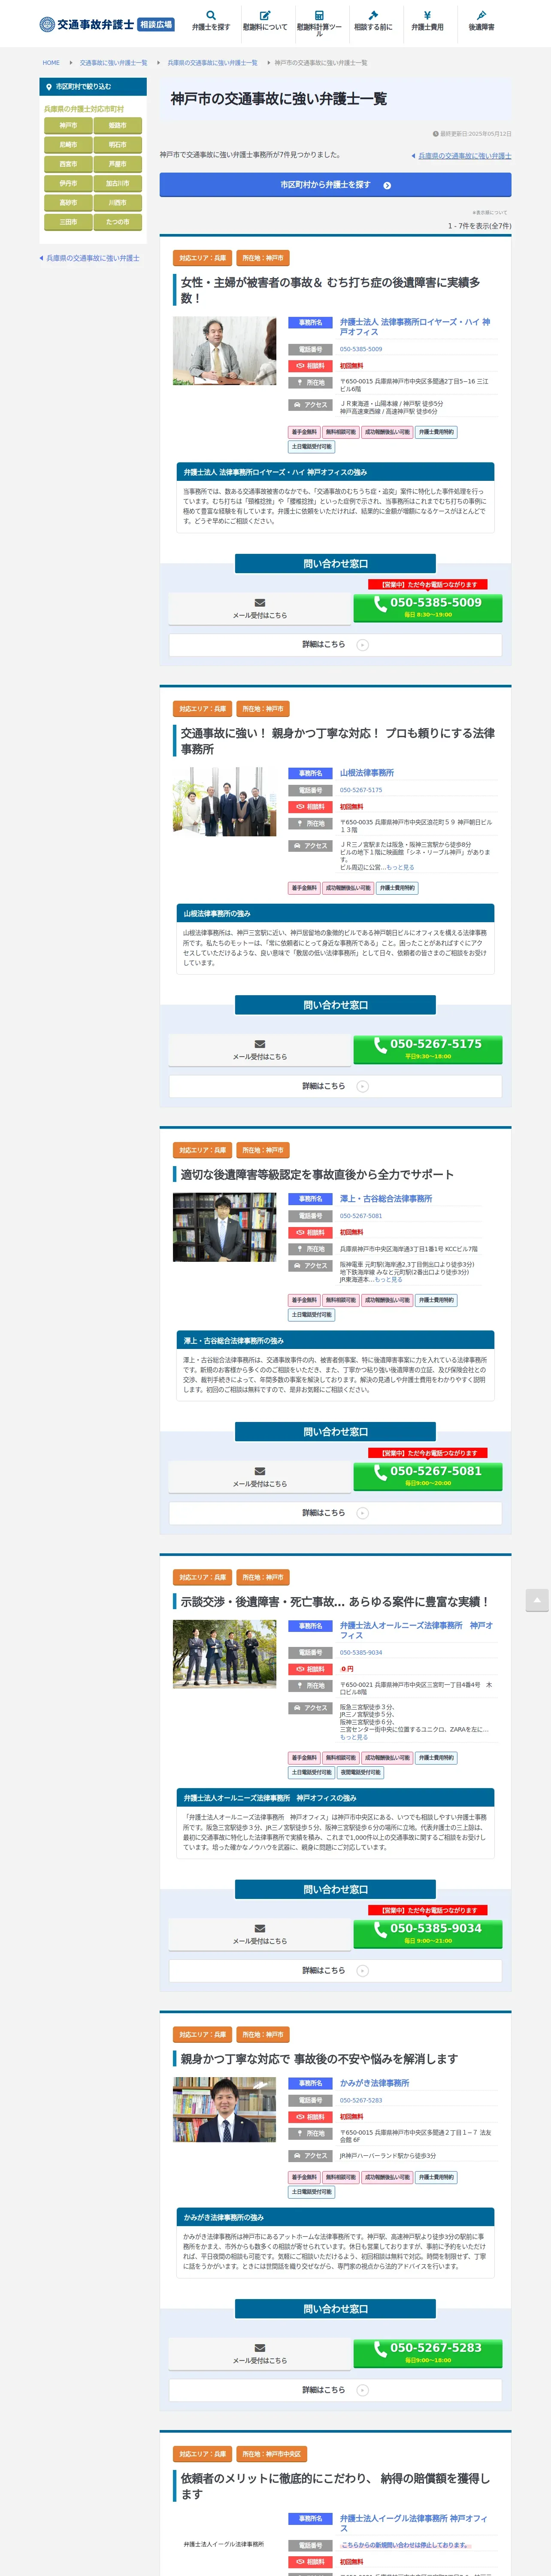
Task: Open 弁護士法人 法律事務所ロイヤーズ・ハイ 神戸オフィス link
Action: (415, 327)
